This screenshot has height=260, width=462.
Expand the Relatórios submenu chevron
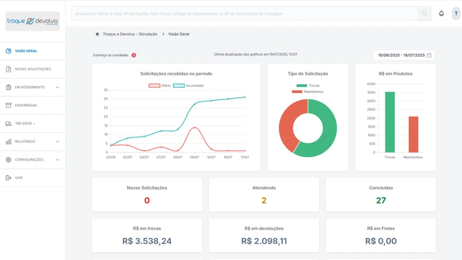pos(57,142)
